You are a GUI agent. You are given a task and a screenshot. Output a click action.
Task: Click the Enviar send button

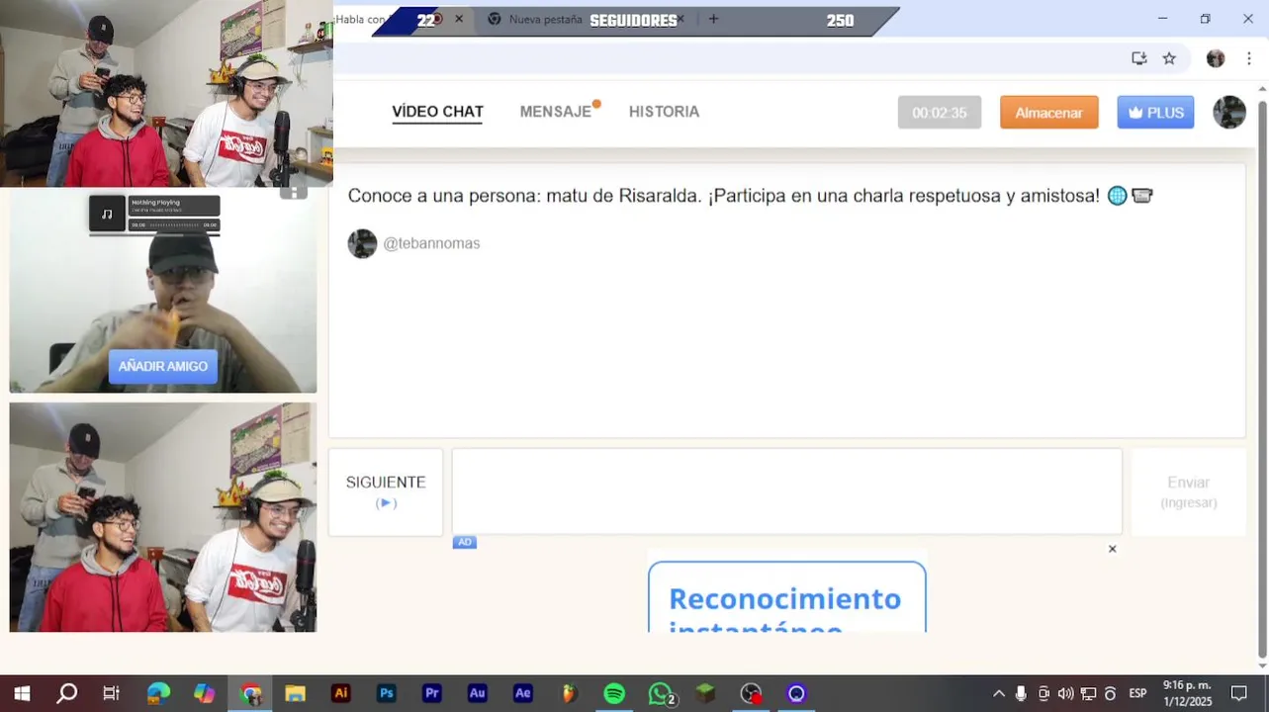tap(1188, 491)
